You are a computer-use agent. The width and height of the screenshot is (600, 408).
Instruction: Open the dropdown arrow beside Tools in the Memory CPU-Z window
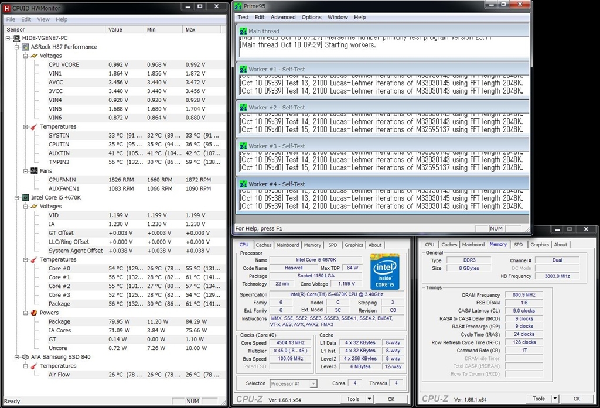pyautogui.click(x=554, y=399)
